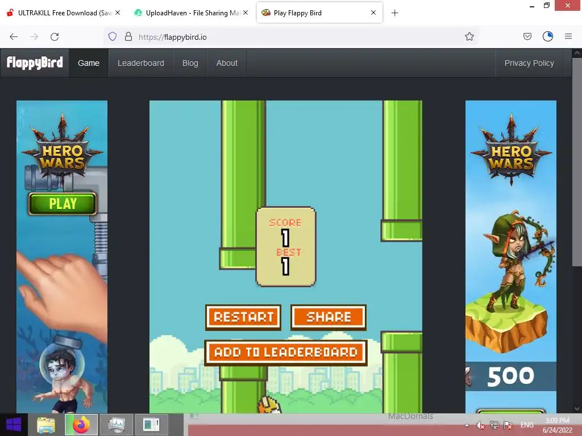582x436 pixels.
Task: Click the network tray icon
Action: point(494,425)
